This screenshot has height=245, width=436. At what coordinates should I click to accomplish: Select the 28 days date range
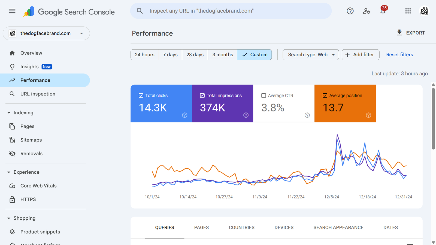(195, 55)
